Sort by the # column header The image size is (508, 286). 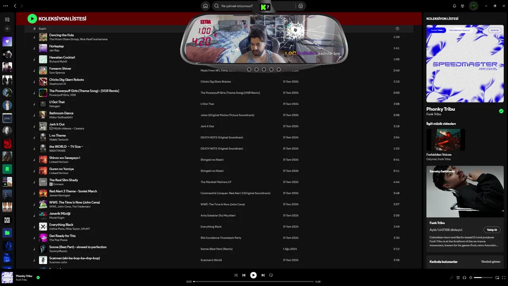(x=34, y=29)
